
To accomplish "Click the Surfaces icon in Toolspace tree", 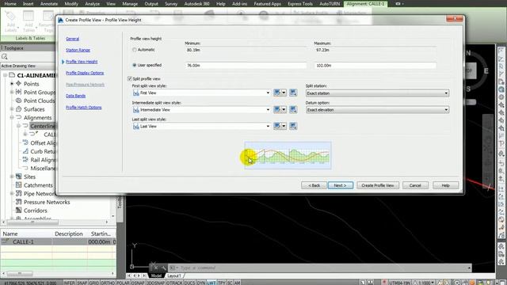I will pos(19,109).
